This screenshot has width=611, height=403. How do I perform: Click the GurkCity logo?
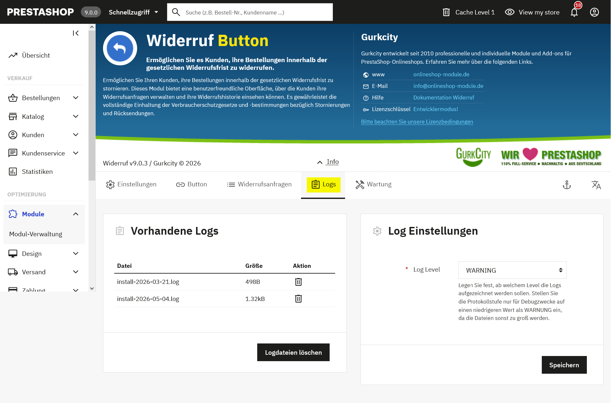473,157
